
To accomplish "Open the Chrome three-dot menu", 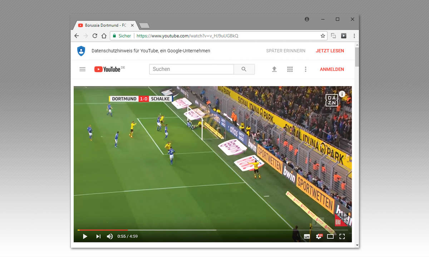I will (x=354, y=36).
